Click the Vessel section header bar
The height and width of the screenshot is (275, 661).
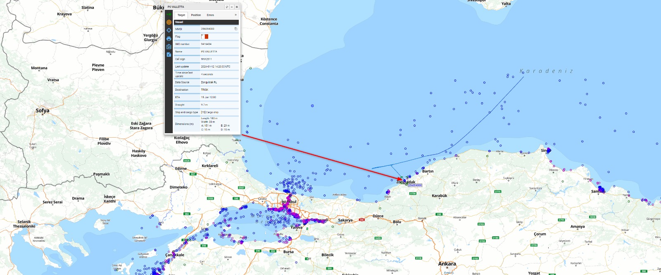(x=206, y=22)
